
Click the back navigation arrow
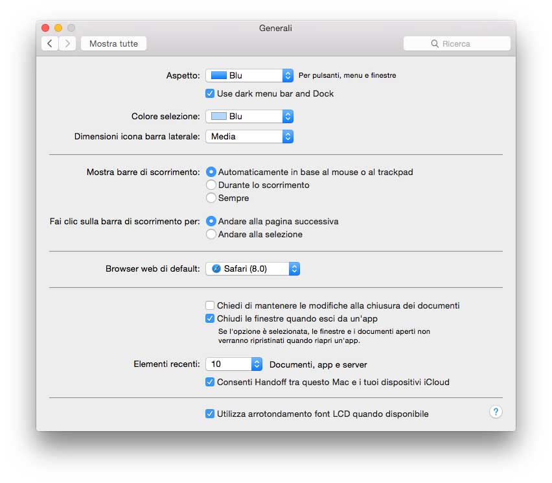(x=50, y=43)
